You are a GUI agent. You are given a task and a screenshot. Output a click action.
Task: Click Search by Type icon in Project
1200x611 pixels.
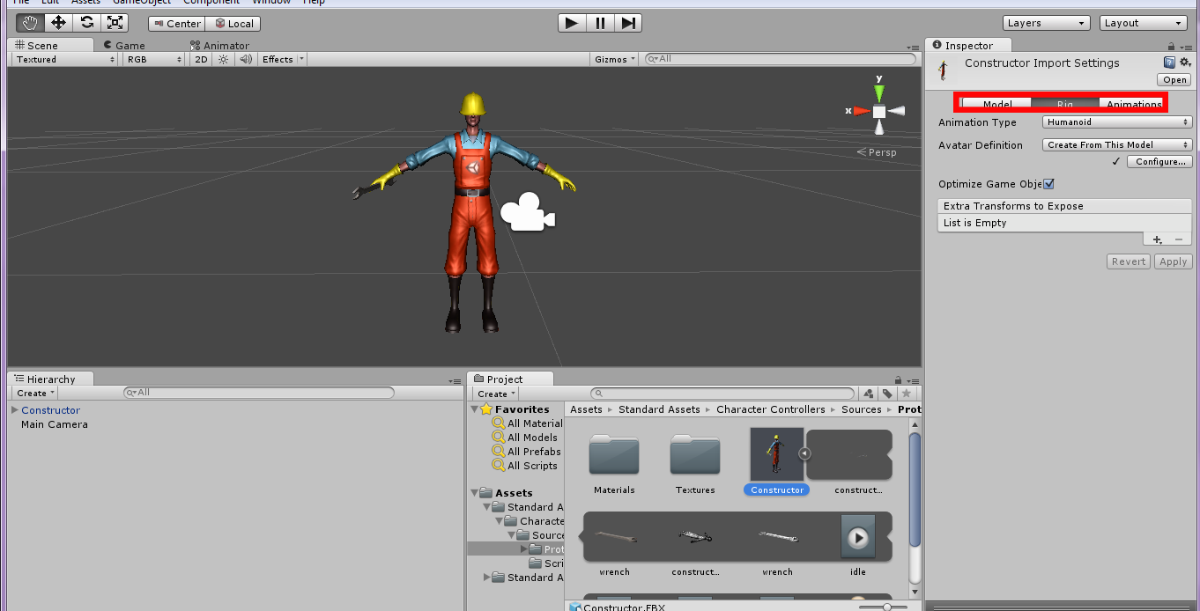[x=869, y=394]
